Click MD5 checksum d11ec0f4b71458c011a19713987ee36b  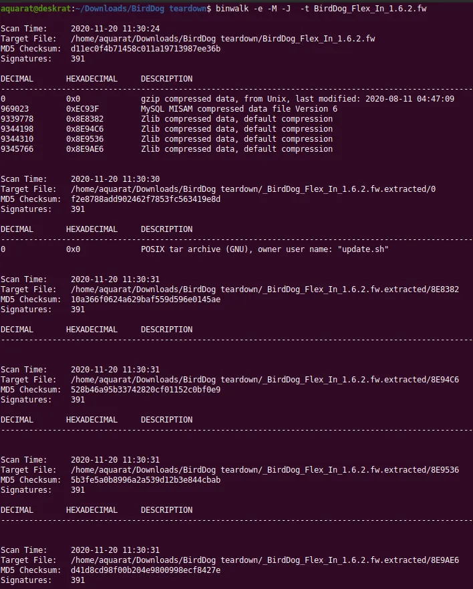pyautogui.click(x=146, y=49)
